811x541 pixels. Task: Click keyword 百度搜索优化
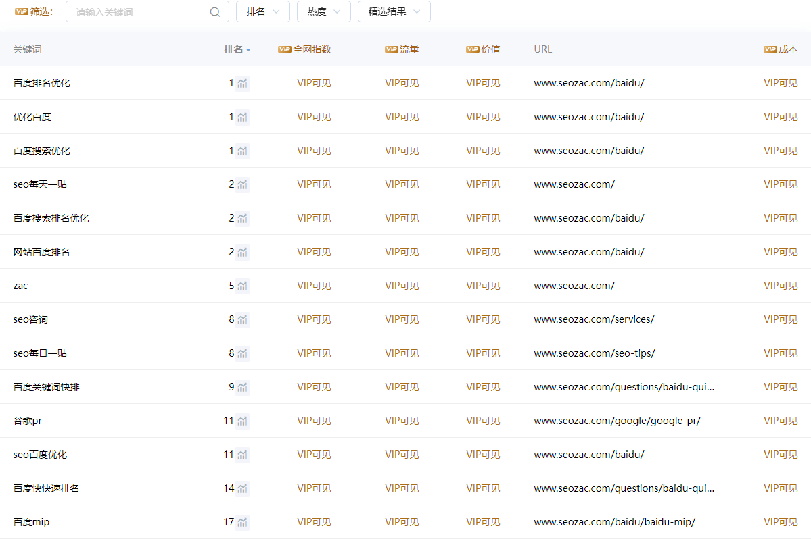[x=41, y=151]
